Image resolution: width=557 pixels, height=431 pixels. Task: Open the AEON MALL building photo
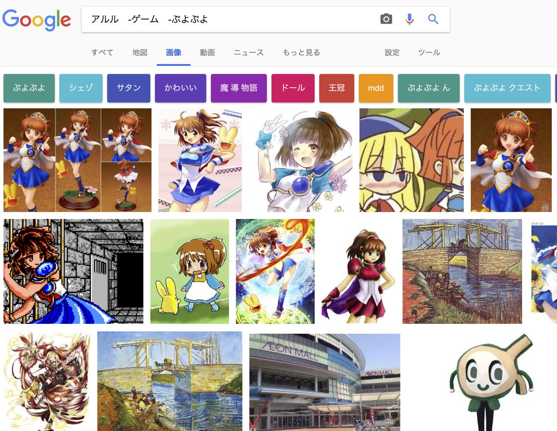coord(324,382)
